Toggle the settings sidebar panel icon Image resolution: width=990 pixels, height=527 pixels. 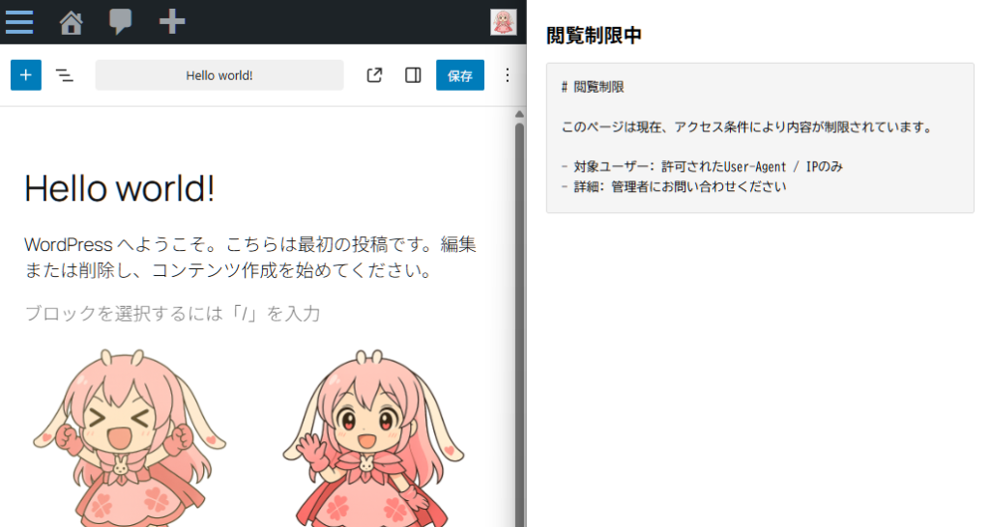[413, 75]
